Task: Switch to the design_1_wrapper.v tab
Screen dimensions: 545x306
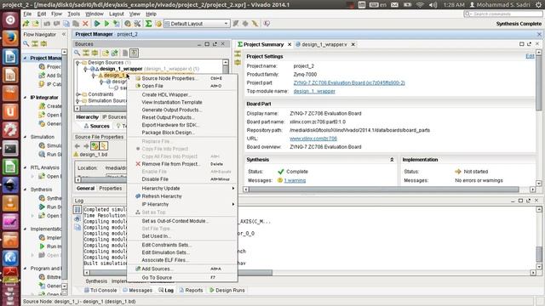Action: 324,44
